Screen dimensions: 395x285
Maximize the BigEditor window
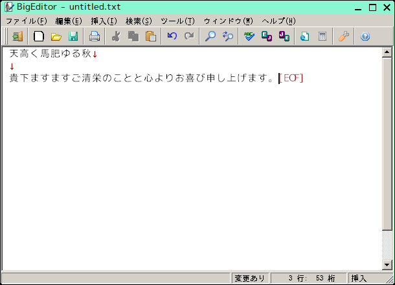pyautogui.click(x=372, y=8)
